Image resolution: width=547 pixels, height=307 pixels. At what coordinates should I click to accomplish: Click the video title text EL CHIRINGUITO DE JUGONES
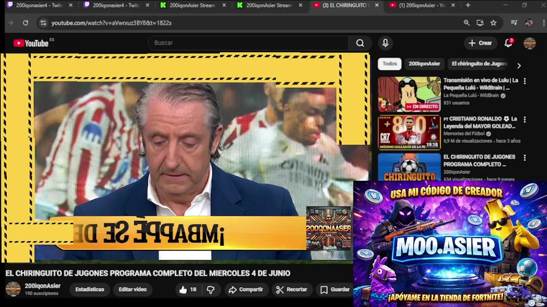(x=148, y=273)
